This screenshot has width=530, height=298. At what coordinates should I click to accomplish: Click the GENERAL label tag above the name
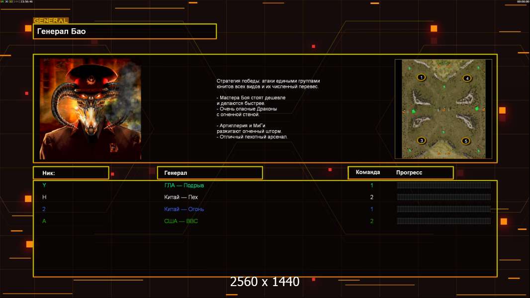click(50, 21)
